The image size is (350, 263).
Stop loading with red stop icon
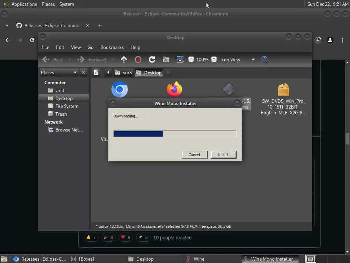point(138,60)
